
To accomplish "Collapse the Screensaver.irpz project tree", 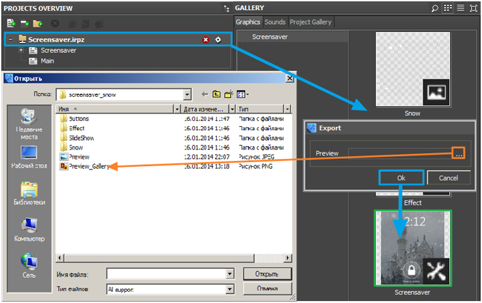I will pyautogui.click(x=11, y=40).
